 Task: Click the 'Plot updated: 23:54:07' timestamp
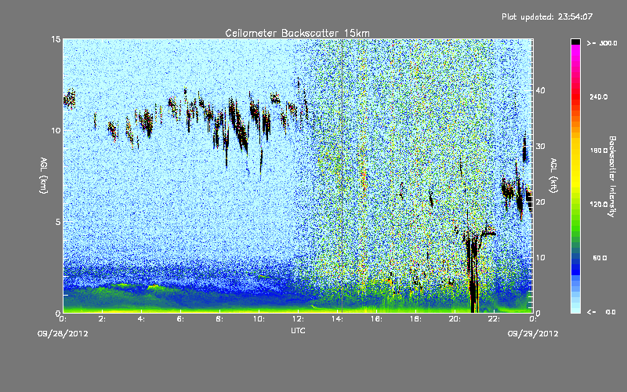pyautogui.click(x=547, y=16)
